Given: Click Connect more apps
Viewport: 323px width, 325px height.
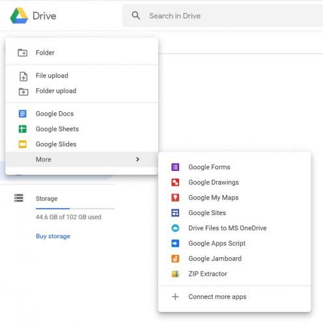Looking at the screenshot, I should pos(234,296).
